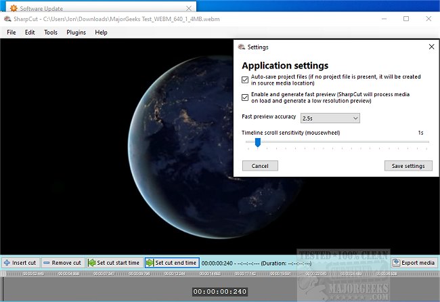Click the timeline scroll sensitivity slider handle

click(257, 142)
